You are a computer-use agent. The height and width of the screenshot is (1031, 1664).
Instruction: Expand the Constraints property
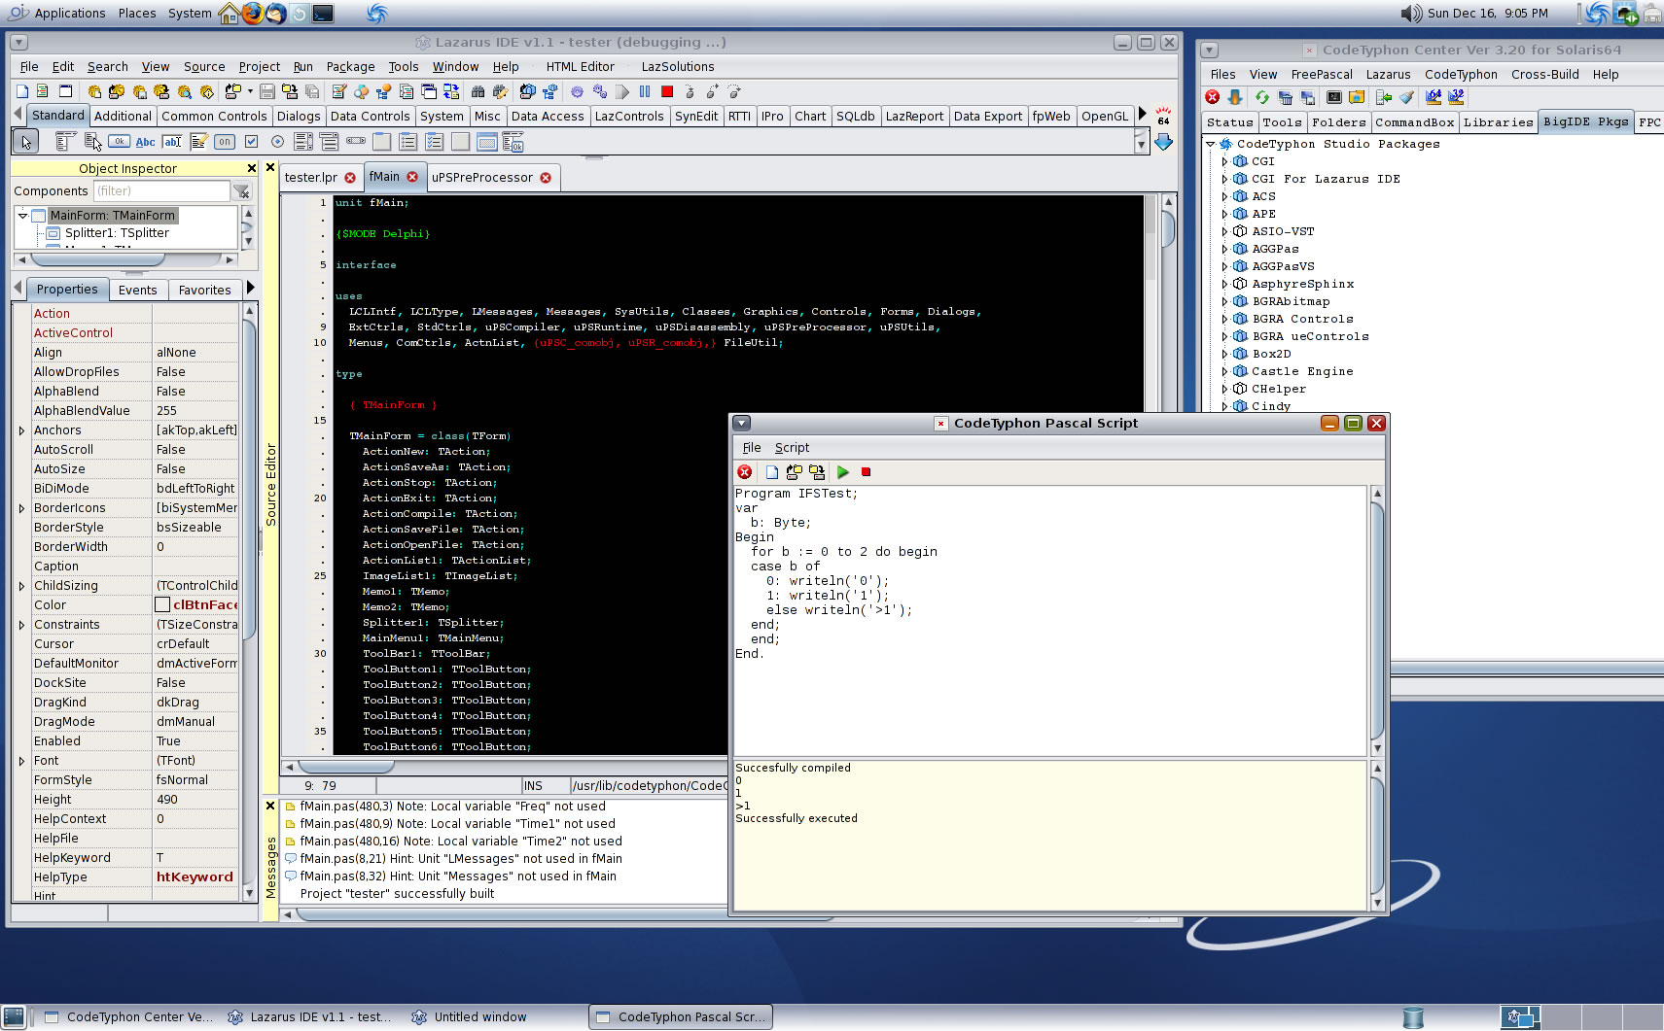click(21, 625)
